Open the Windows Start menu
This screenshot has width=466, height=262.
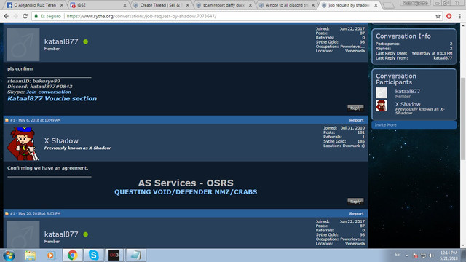pos(9,255)
